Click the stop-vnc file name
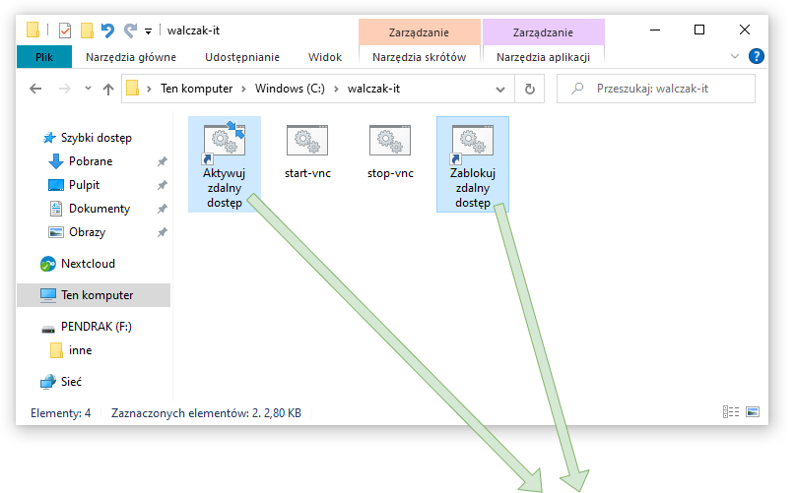 (x=390, y=173)
